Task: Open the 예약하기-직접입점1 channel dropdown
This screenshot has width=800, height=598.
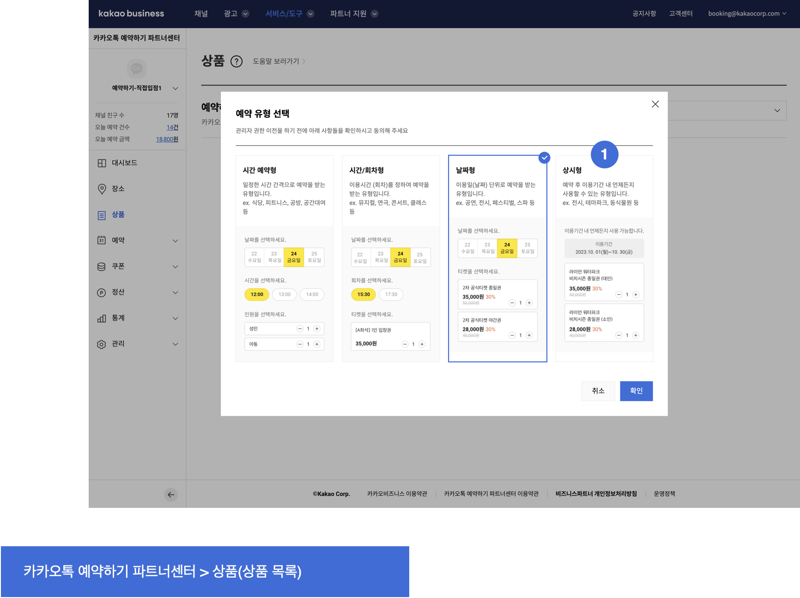Action: point(145,88)
